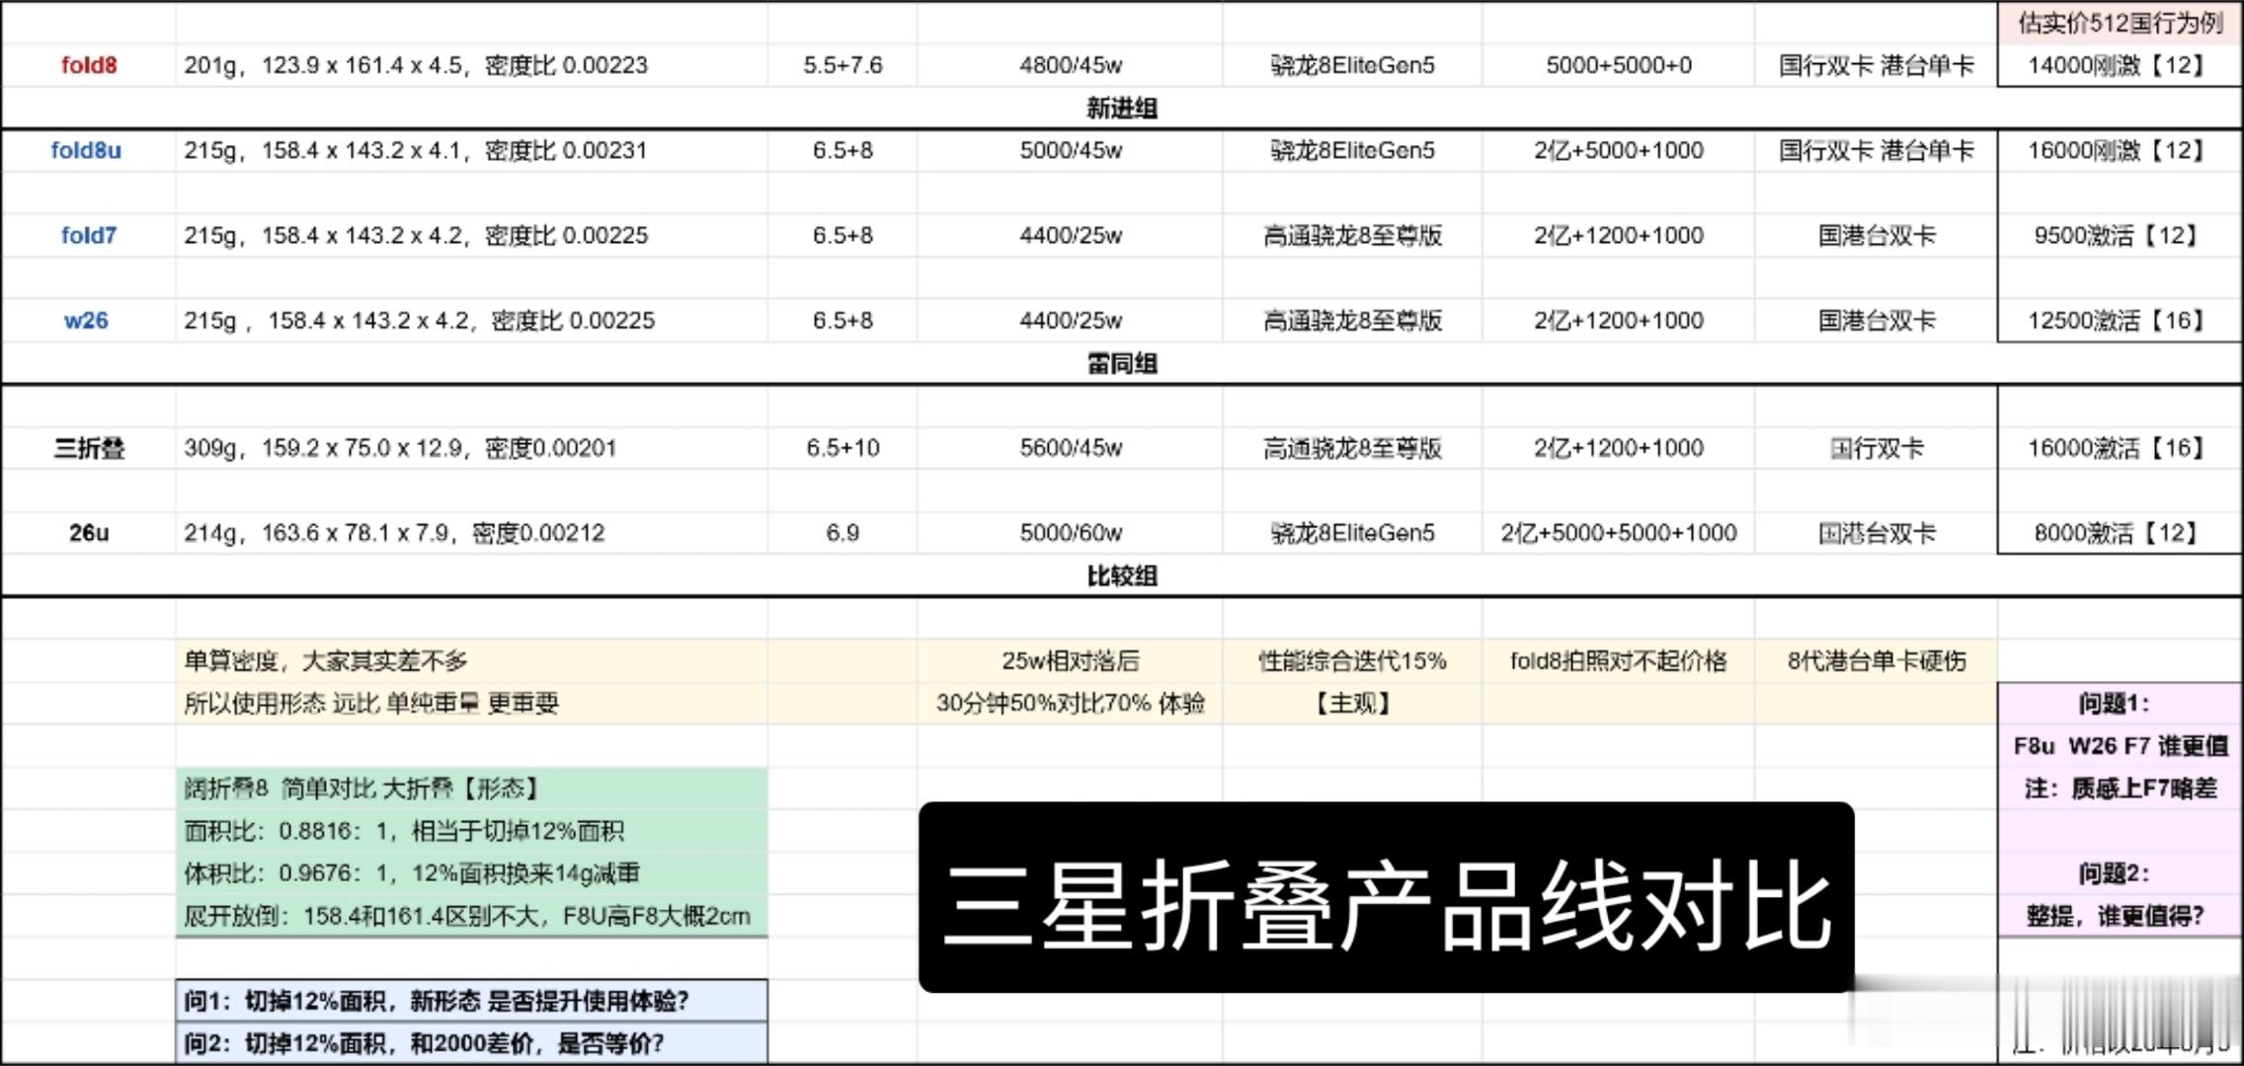Screen dimensions: 2244x1066
Task: Click the fold7 row 2亿+1200+1000 cell
Action: [1619, 235]
